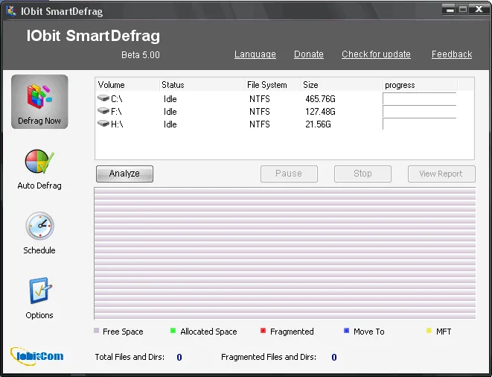Open the Auto Defrag section
The image size is (492, 377).
tap(39, 169)
